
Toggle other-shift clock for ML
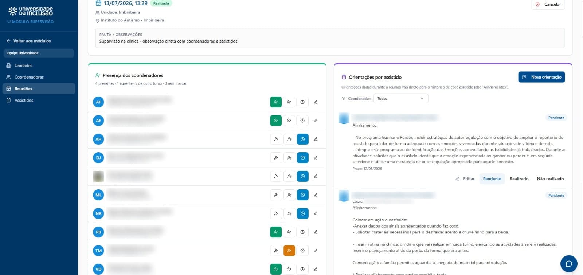(x=302, y=195)
